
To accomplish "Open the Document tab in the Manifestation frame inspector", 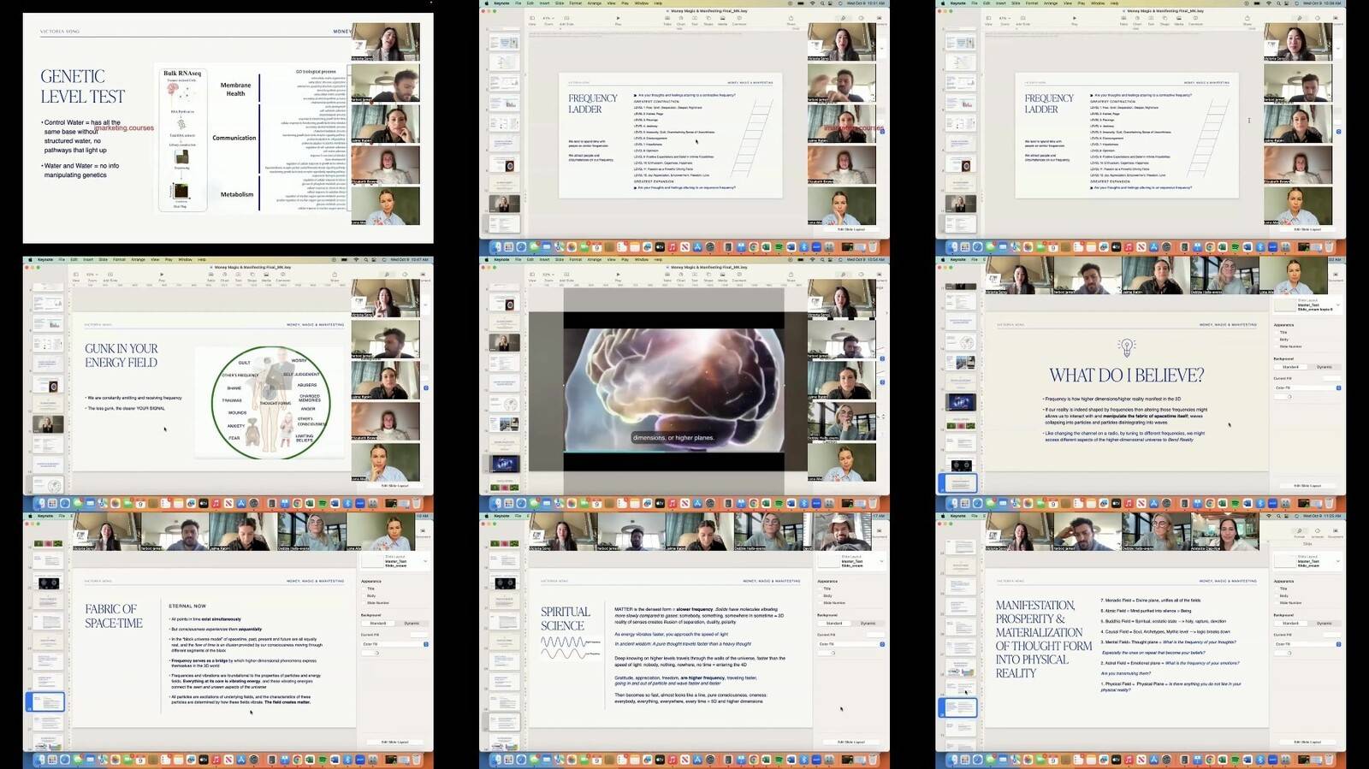I will (x=1336, y=532).
